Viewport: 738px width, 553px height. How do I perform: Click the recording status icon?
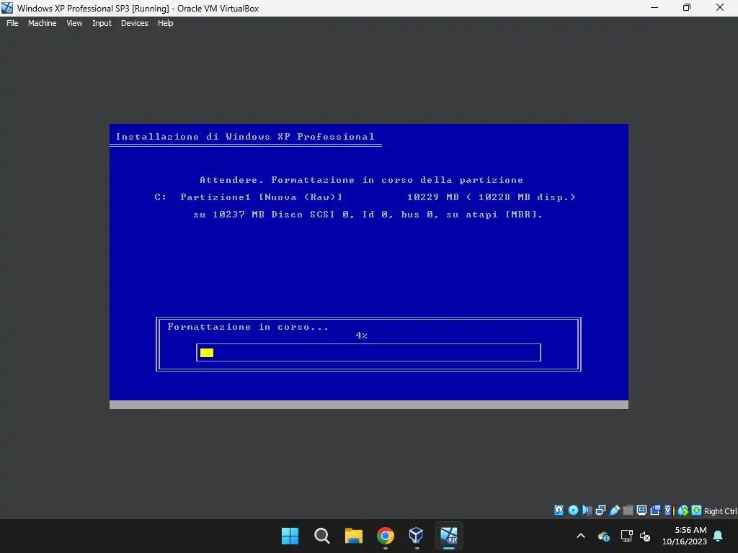tap(655, 511)
